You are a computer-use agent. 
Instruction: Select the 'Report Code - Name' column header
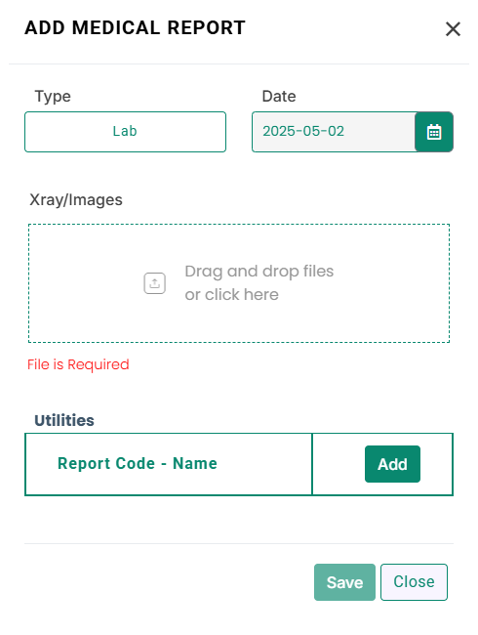(x=138, y=463)
